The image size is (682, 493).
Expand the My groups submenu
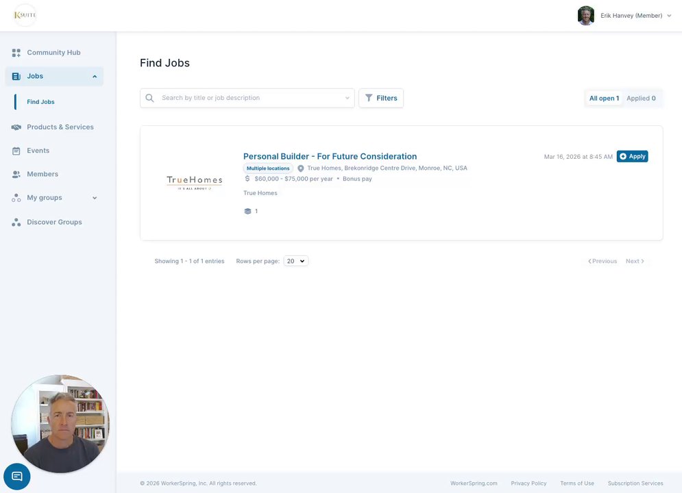coord(95,199)
